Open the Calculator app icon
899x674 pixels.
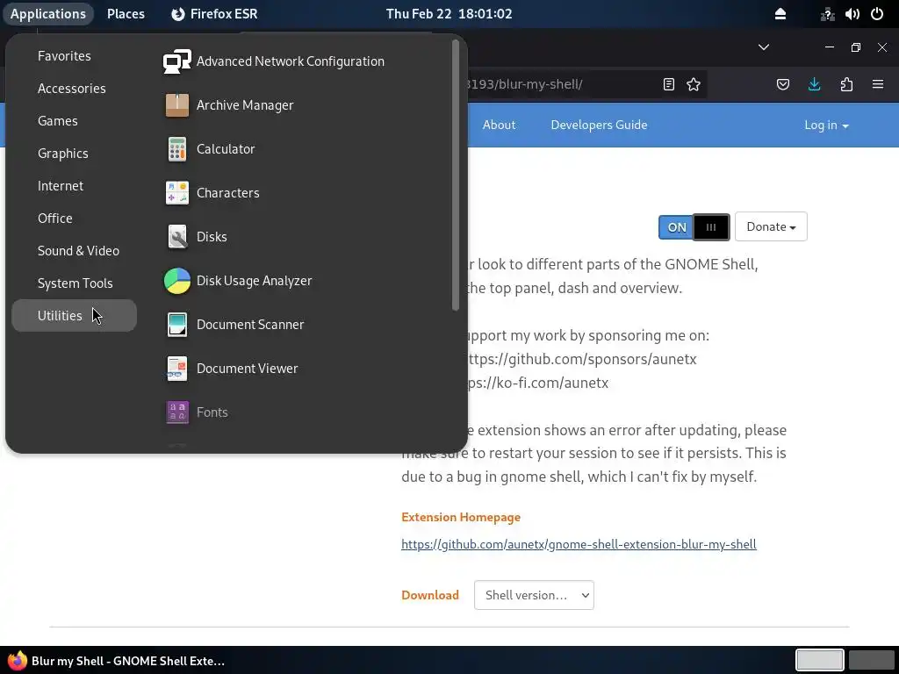176,149
